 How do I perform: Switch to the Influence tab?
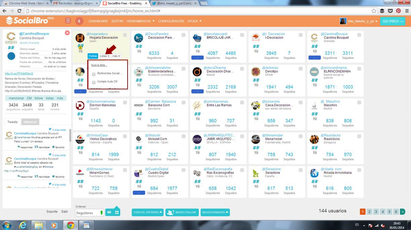click(30, 122)
